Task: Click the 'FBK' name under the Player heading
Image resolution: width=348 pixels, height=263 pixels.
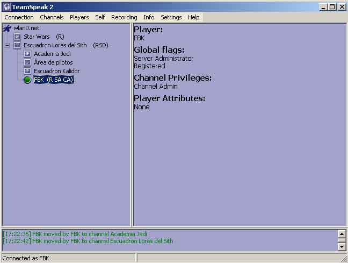Action: [139, 38]
